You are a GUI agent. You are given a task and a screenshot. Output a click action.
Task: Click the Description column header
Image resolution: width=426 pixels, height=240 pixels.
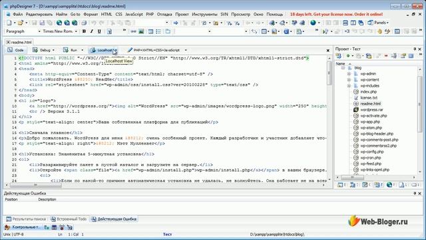click(x=47, y=199)
